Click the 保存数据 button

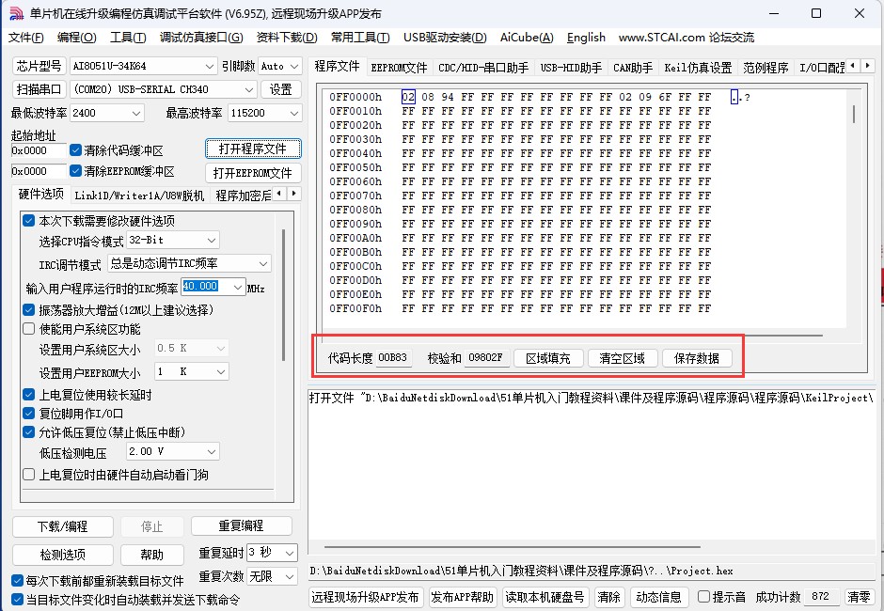click(697, 358)
